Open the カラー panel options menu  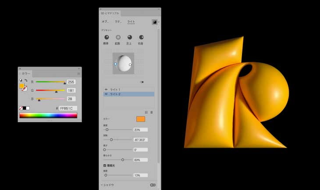click(x=79, y=74)
